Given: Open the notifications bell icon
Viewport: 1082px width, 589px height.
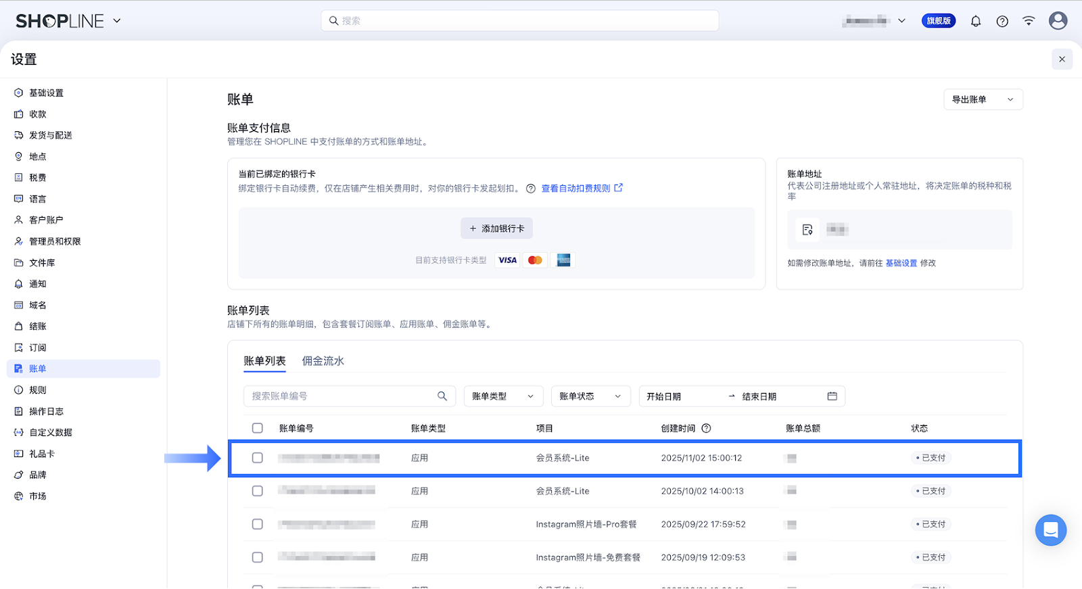Looking at the screenshot, I should [975, 21].
